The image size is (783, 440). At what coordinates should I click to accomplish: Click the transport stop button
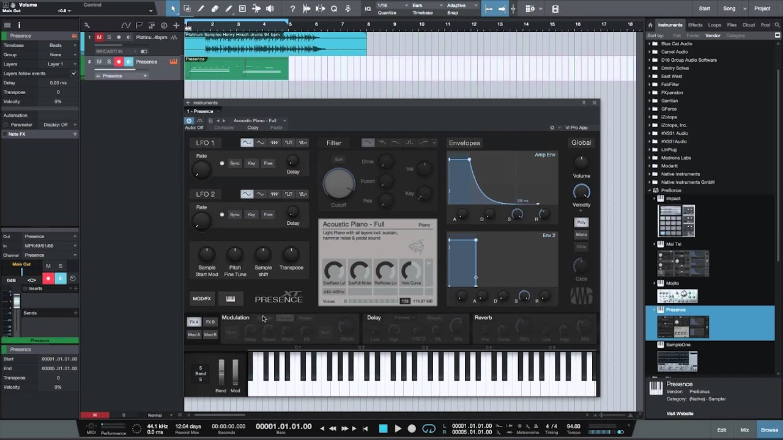click(x=384, y=428)
